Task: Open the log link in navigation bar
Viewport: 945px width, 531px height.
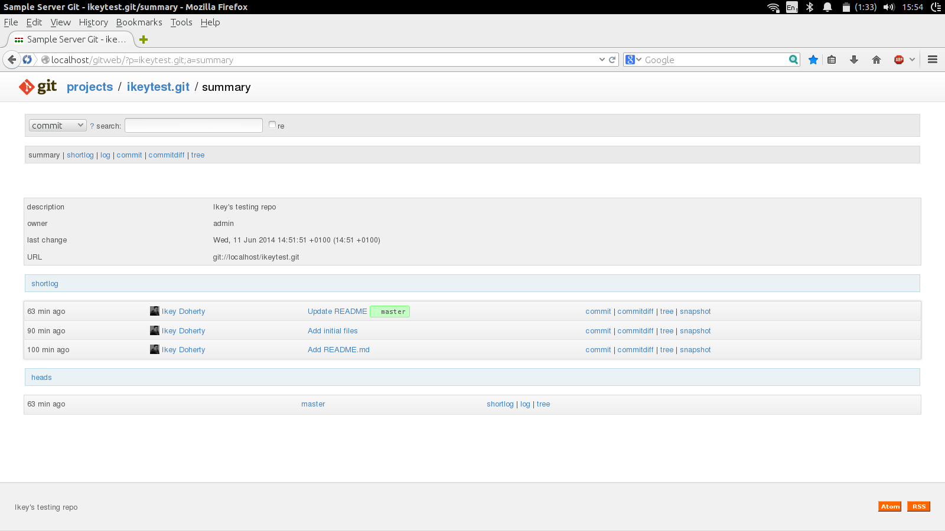Action: click(105, 155)
